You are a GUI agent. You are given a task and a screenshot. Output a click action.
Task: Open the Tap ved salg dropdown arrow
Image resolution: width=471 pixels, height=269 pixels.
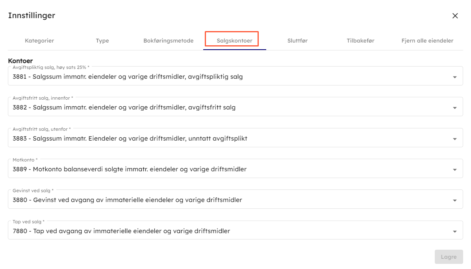point(455,232)
